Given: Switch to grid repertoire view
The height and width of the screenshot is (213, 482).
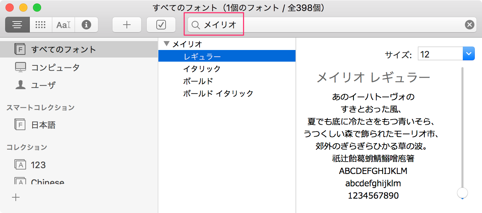Looking at the screenshot, I should 40,25.
